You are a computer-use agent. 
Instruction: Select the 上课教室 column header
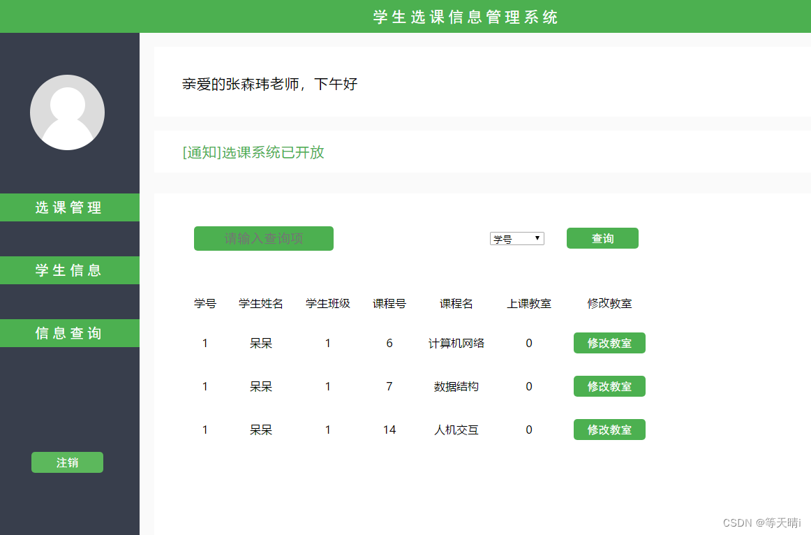[x=528, y=303]
